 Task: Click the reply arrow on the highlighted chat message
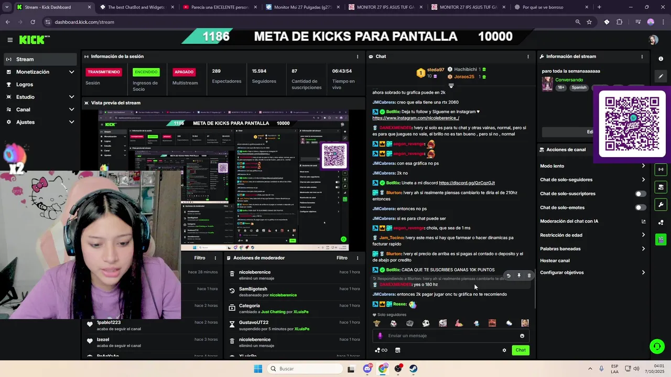click(508, 275)
